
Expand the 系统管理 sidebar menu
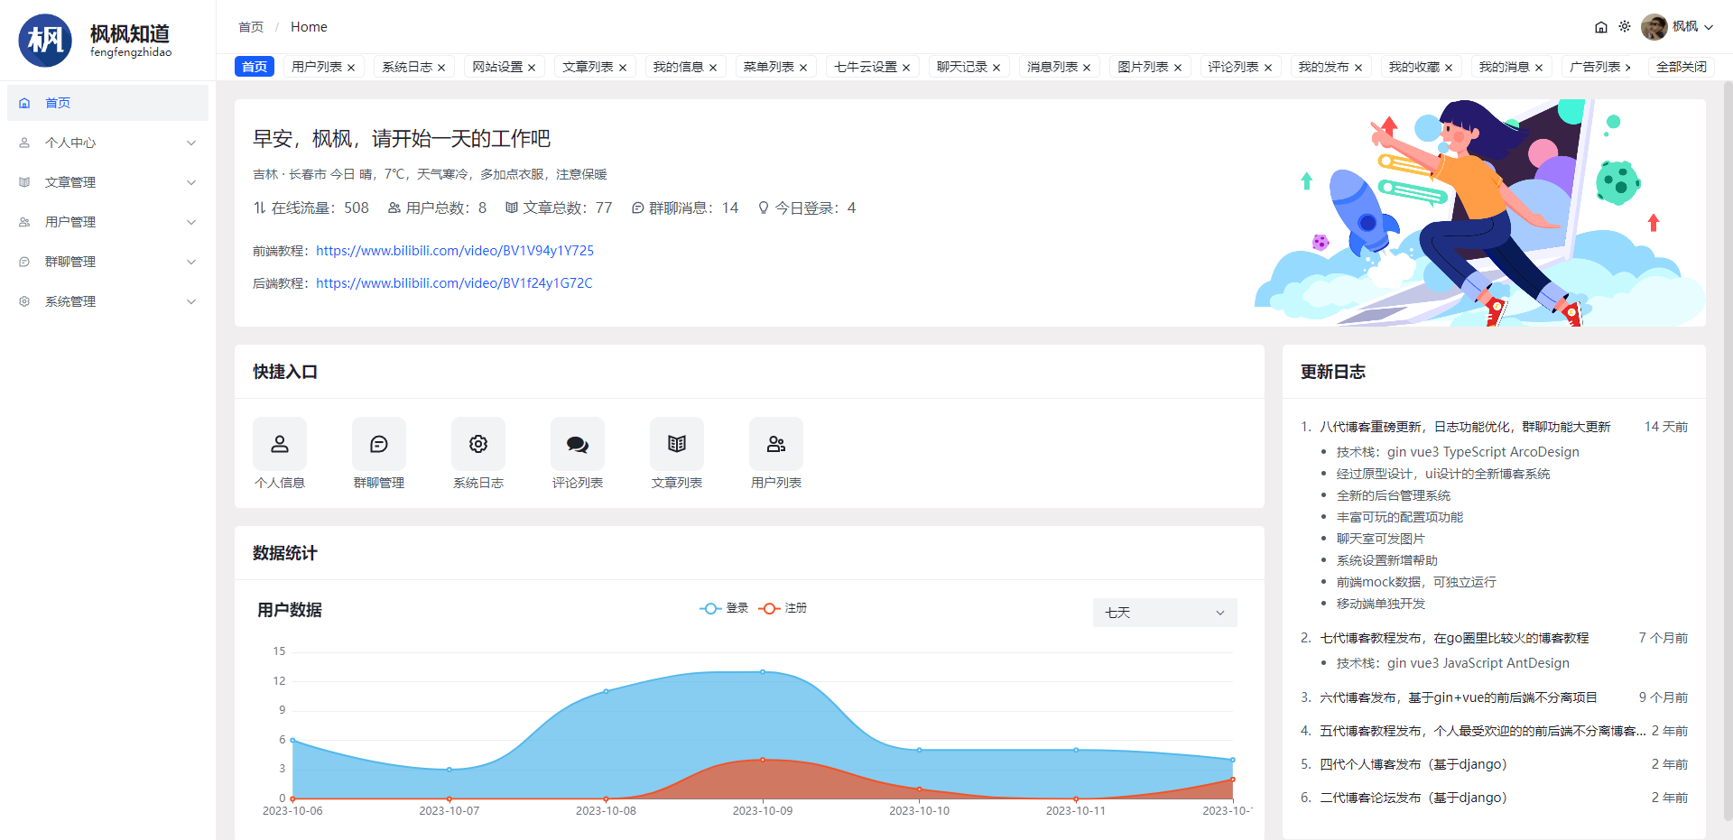point(107,301)
